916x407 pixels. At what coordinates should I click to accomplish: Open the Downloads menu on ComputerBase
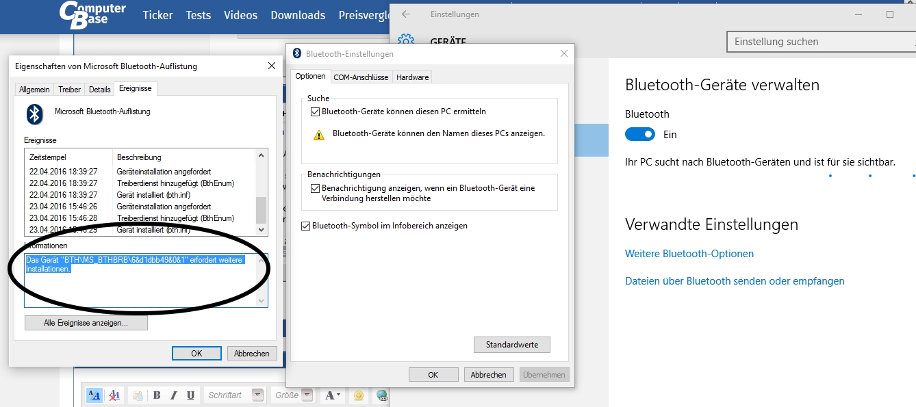(x=298, y=15)
